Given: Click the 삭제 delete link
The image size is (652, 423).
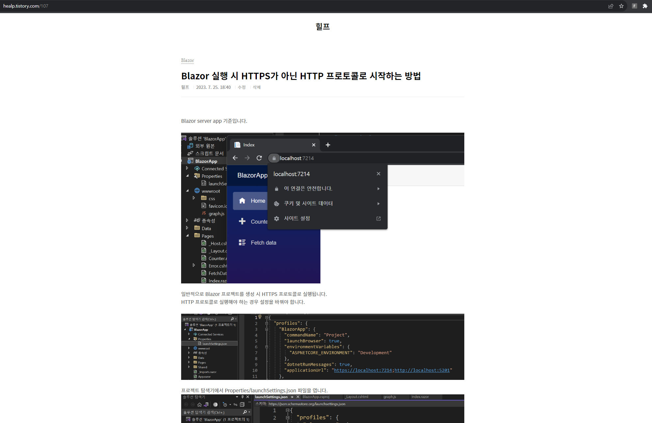Looking at the screenshot, I should 257,87.
